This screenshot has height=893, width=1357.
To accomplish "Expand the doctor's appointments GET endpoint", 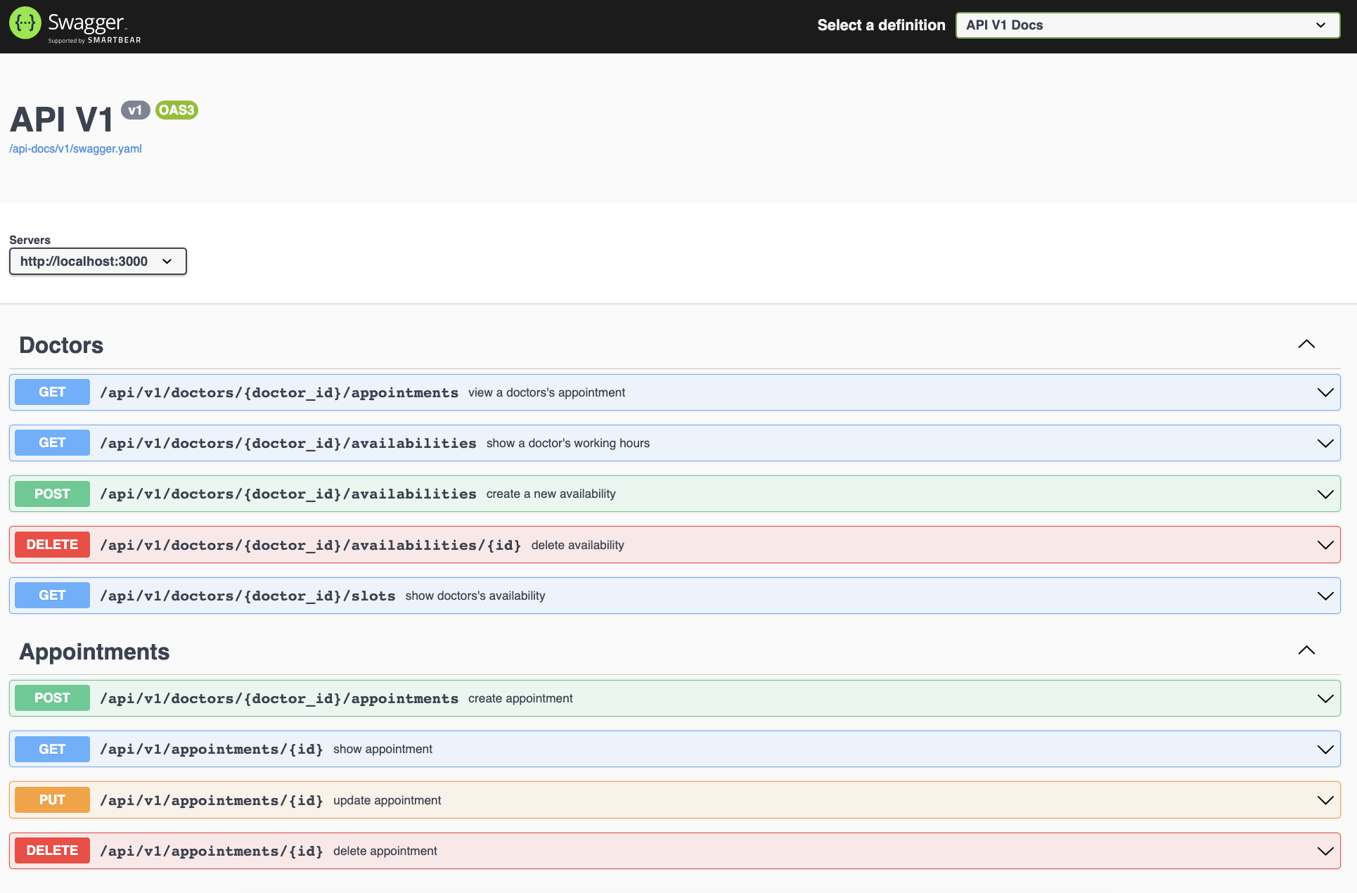I will click(x=1325, y=392).
